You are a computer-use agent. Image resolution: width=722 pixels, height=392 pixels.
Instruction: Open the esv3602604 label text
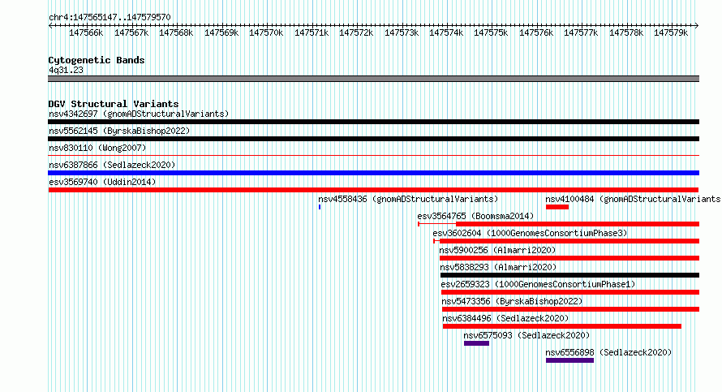click(530, 233)
